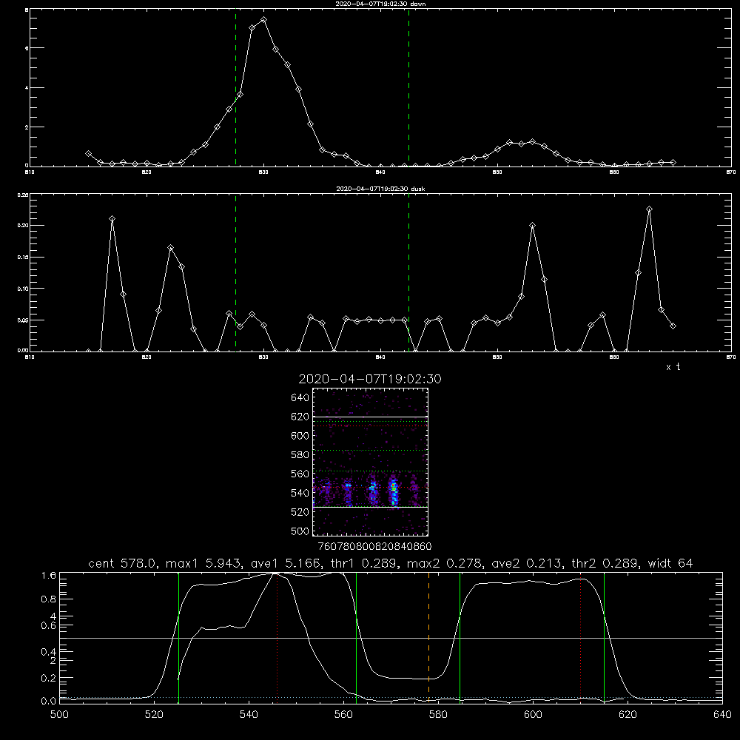The image size is (740, 740).
Task: Click the highest diamond marker on dawn curve
Action: point(264,20)
